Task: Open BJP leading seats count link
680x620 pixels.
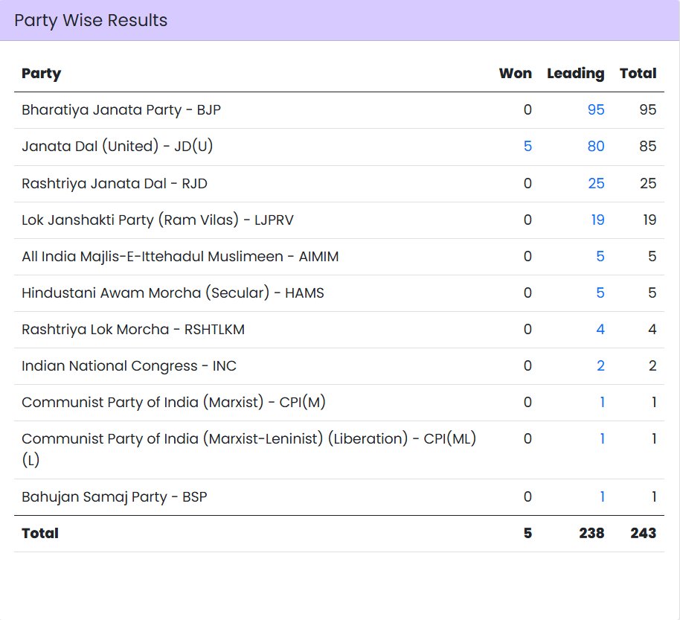Action: pos(597,109)
